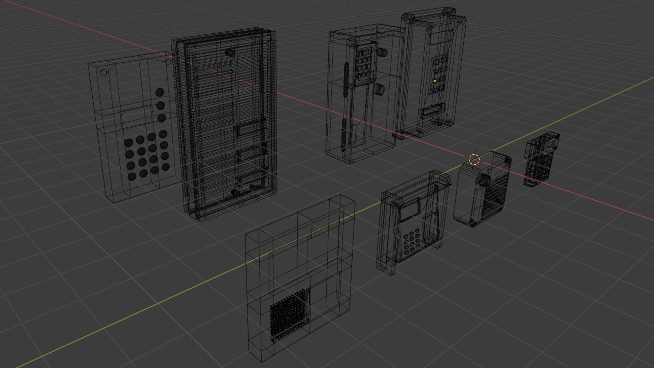Click top round button of vertical trio
Image resolution: width=654 pixels, height=368 pixels.
[159, 92]
